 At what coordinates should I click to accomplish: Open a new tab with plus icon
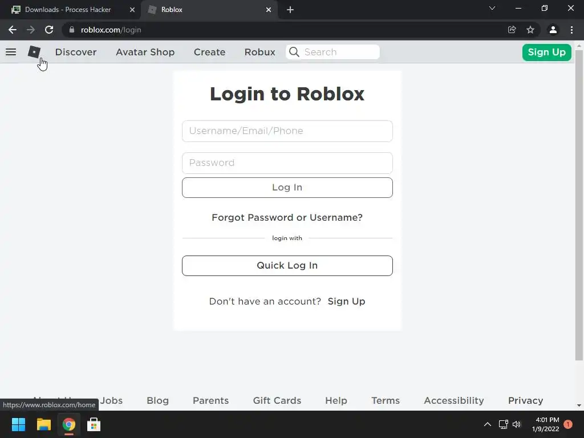coord(290,10)
